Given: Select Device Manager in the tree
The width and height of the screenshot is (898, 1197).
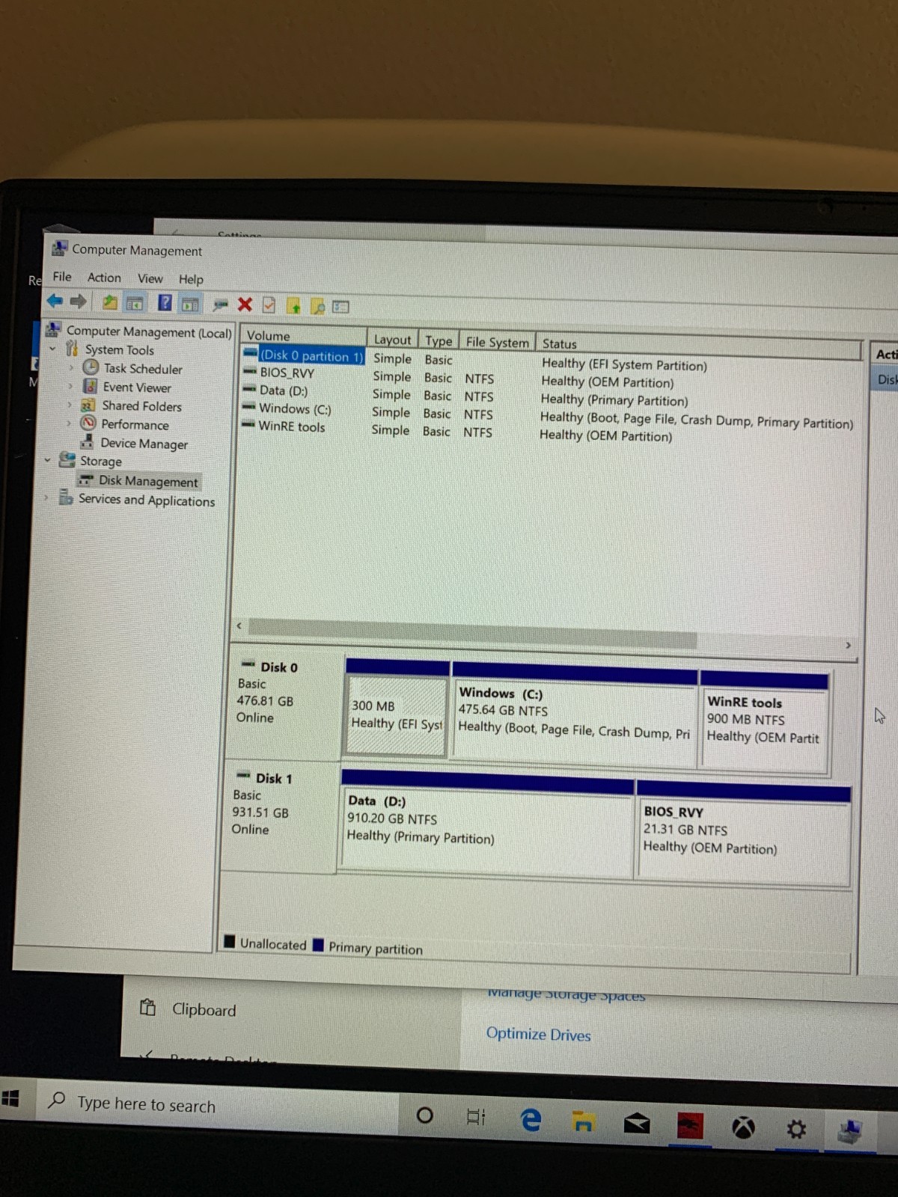Looking at the screenshot, I should [144, 444].
